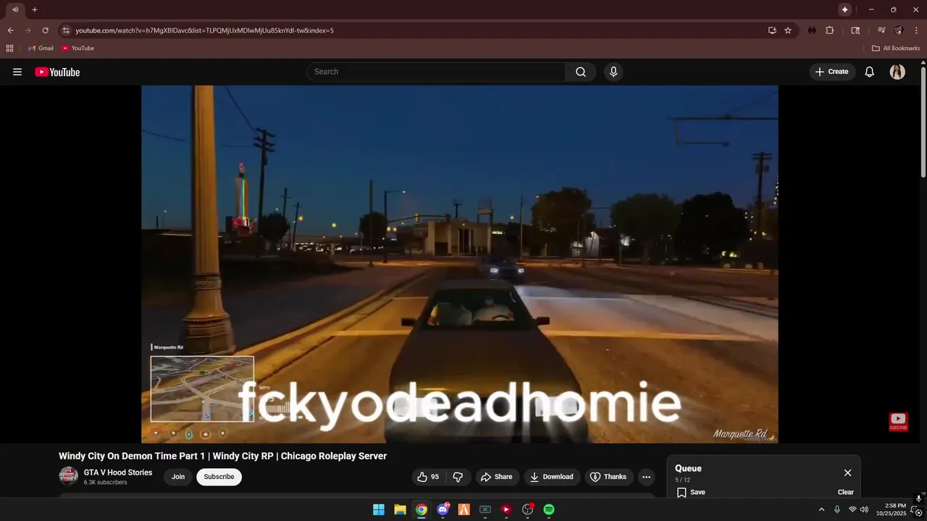This screenshot has height=521, width=927.
Task: Open the media controls music icon
Action: click(881, 30)
